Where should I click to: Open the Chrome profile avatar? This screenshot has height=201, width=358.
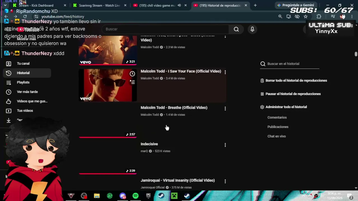click(342, 16)
